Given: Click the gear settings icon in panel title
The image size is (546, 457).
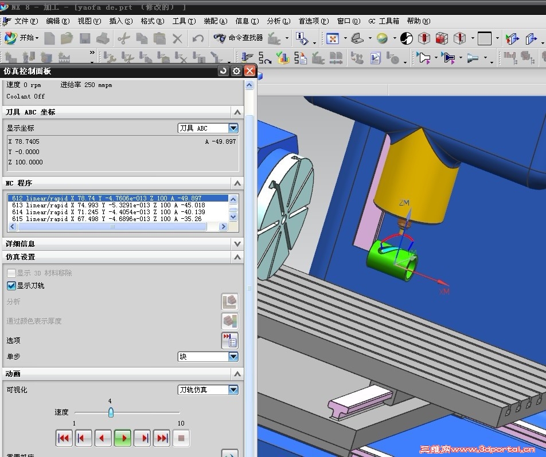Looking at the screenshot, I should pyautogui.click(x=236, y=71).
